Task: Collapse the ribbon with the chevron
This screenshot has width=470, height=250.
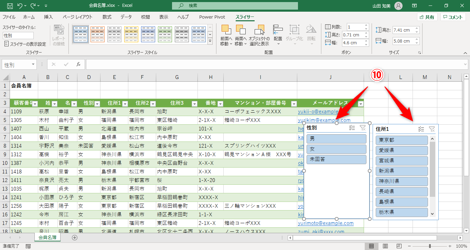Action: point(465,53)
